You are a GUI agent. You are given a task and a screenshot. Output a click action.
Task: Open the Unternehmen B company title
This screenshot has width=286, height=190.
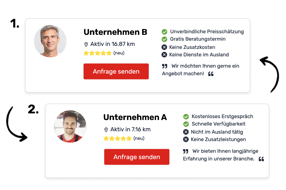[x=115, y=32]
